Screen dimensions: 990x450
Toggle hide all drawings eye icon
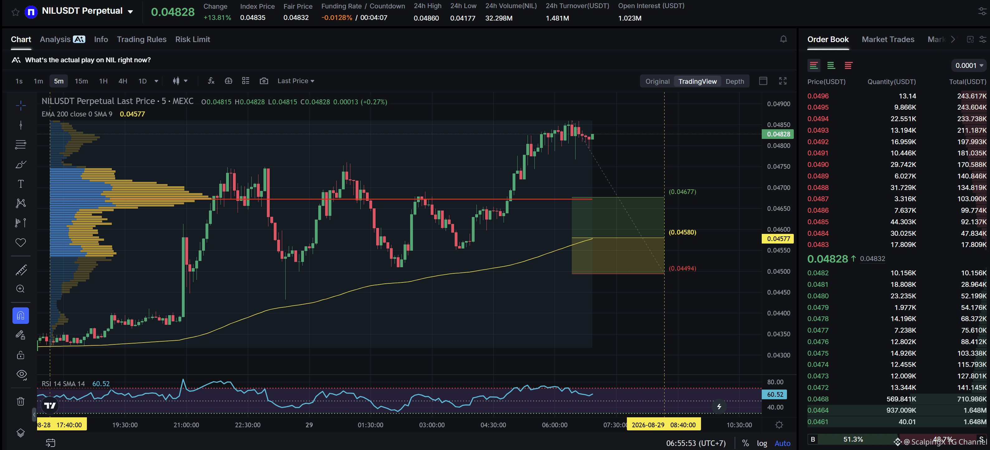(x=21, y=374)
